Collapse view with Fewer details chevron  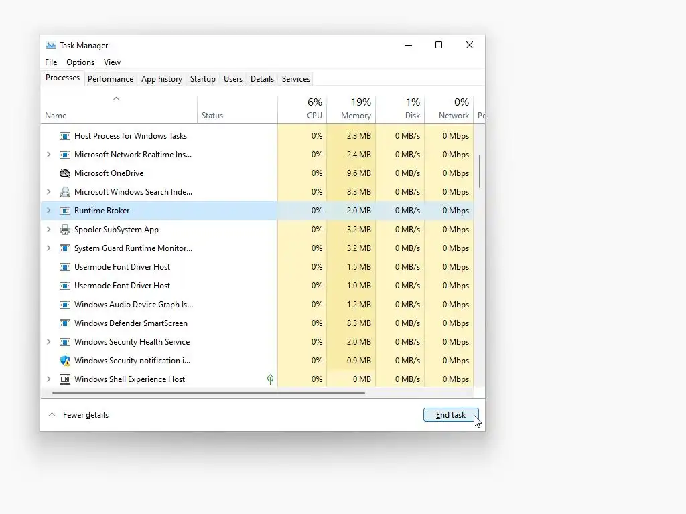point(52,415)
